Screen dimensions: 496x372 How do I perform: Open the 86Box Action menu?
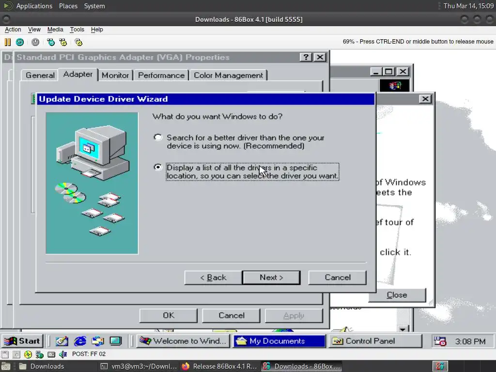coord(13,30)
